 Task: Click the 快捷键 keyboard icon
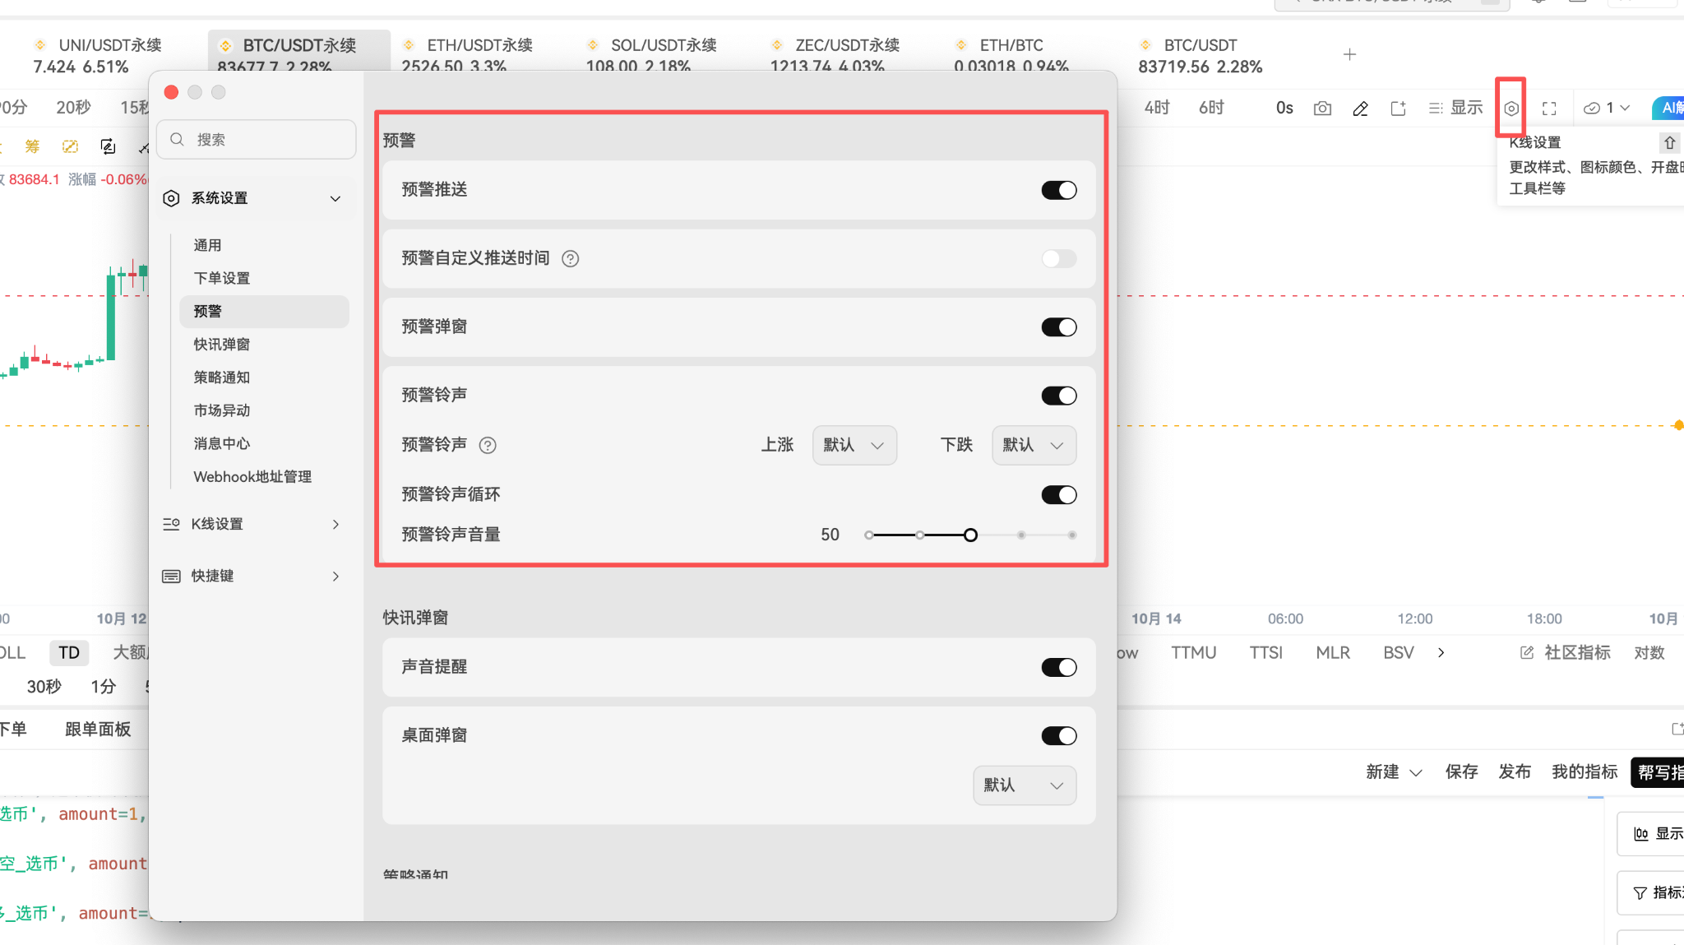click(x=171, y=576)
